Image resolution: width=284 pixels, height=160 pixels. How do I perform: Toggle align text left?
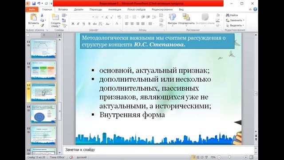(x=126, y=24)
